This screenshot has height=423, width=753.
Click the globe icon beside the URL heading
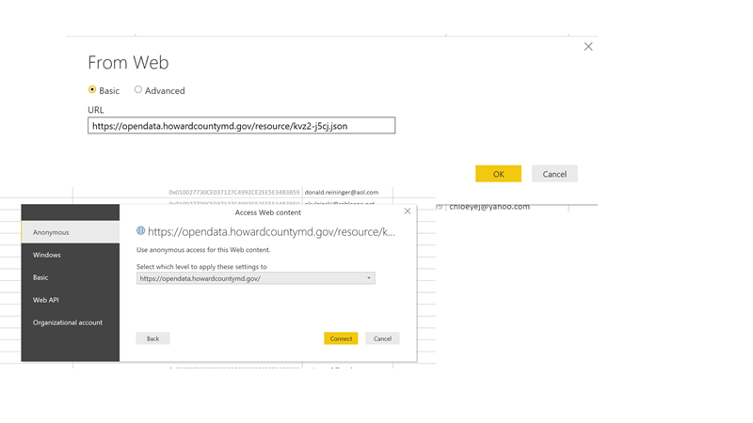(x=141, y=231)
